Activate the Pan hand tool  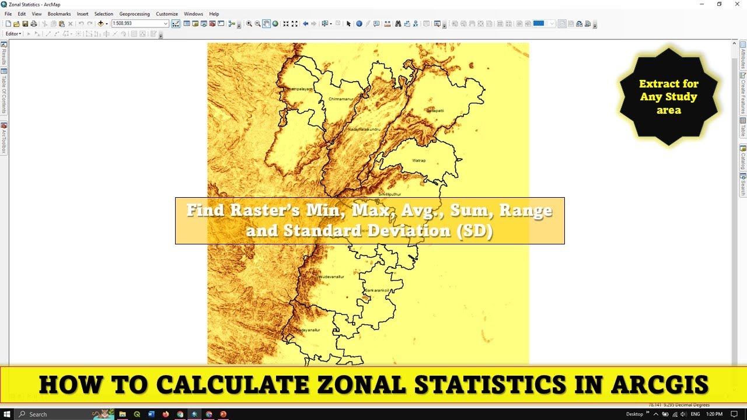point(266,24)
